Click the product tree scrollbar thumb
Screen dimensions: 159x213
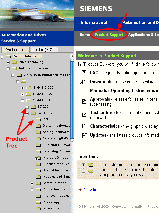coord(72,100)
